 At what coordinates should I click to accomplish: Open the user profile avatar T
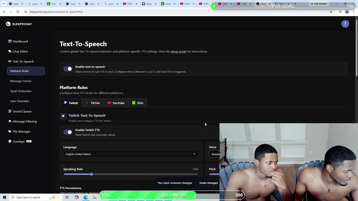coord(345,24)
